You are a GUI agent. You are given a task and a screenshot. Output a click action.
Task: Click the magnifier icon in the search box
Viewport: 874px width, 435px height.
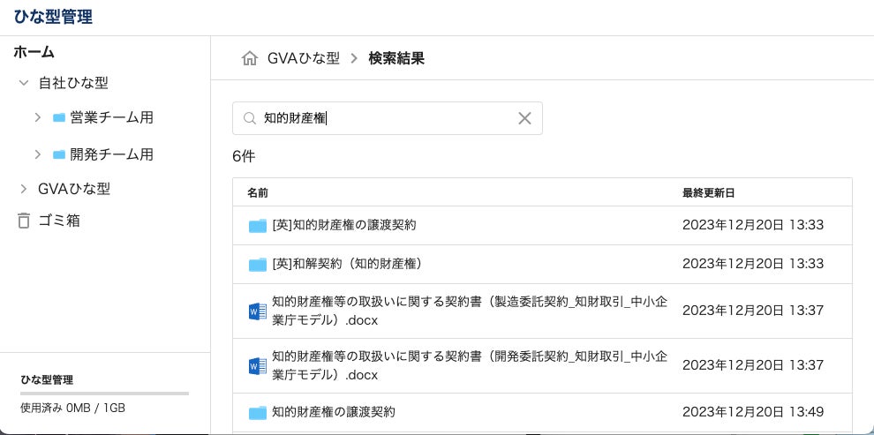249,118
